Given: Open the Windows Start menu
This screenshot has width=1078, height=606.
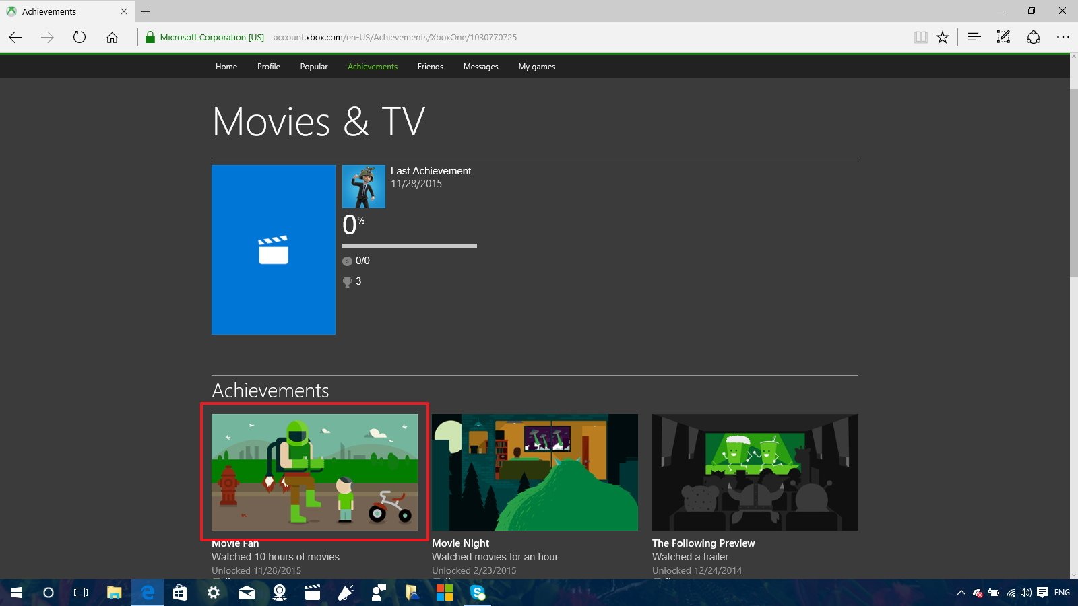Looking at the screenshot, I should 16,593.
